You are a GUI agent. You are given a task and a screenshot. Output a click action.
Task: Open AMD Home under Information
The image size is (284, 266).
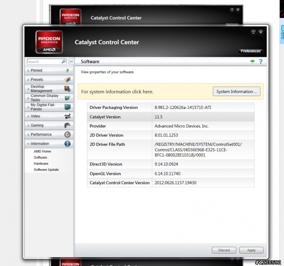click(43, 151)
